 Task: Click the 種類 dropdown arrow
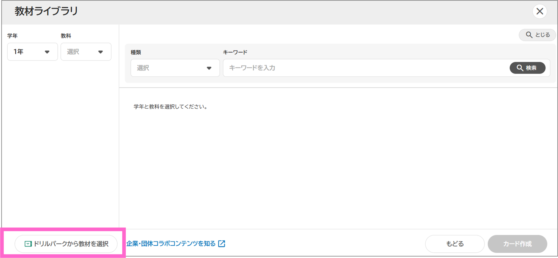[x=209, y=68]
